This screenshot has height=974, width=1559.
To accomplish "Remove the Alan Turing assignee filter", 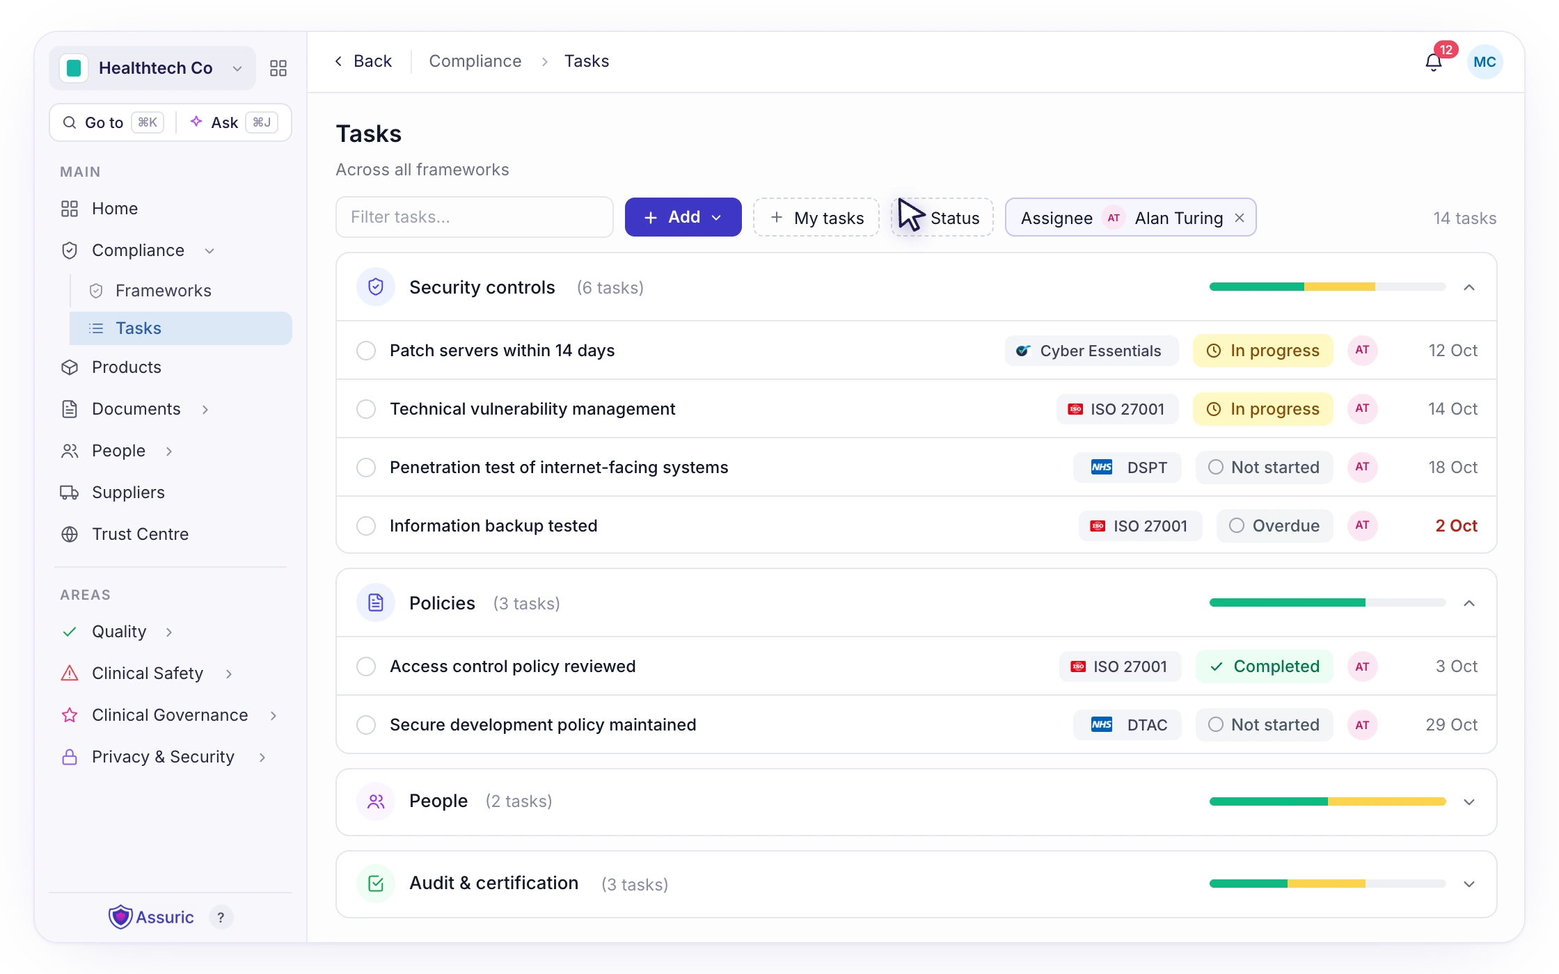I will [x=1240, y=218].
